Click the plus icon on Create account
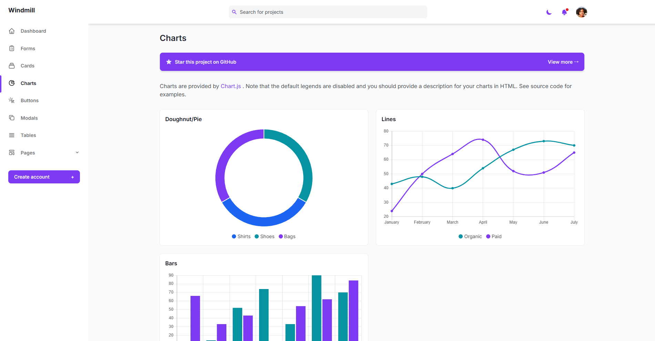 pos(72,177)
